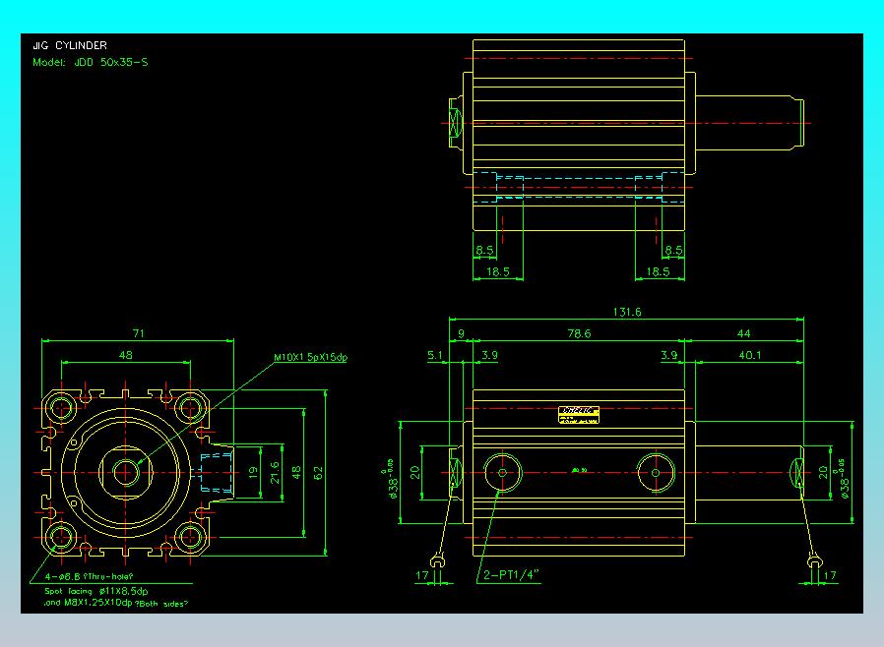
Task: Click the 44 rod extension dimension
Action: [x=743, y=333]
